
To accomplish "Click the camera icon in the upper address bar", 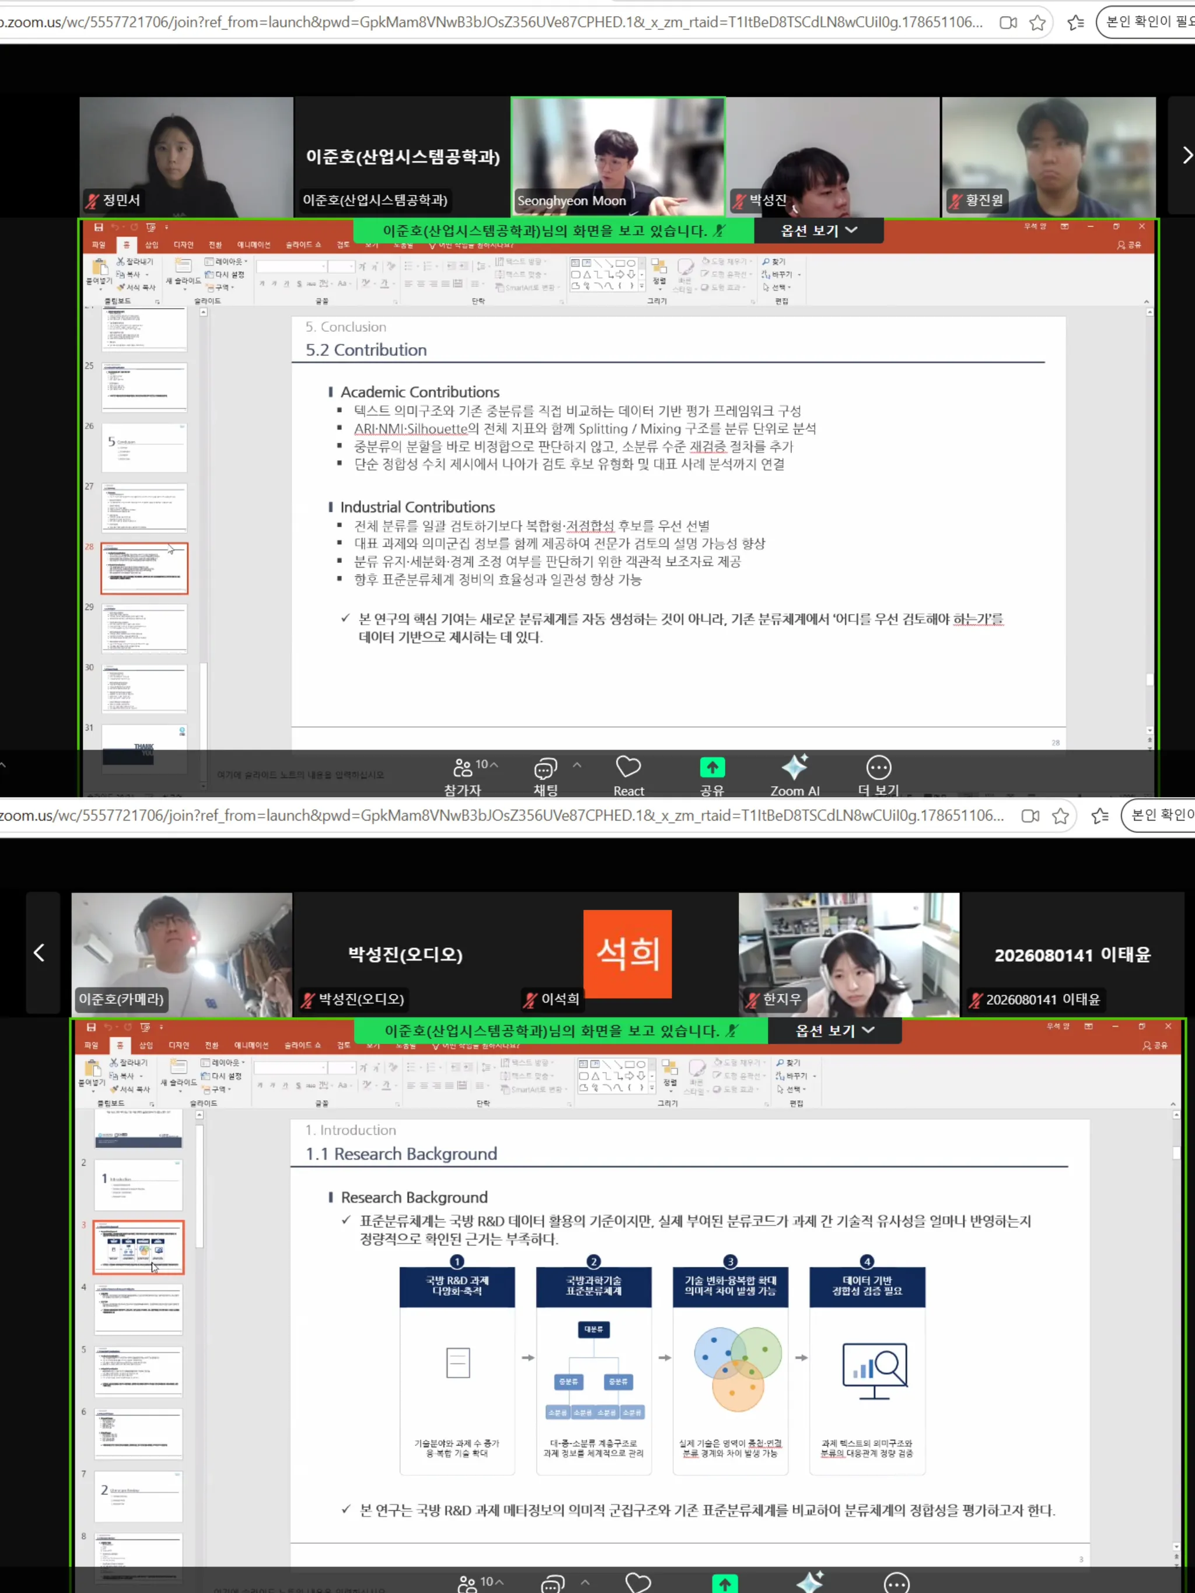I will pyautogui.click(x=1008, y=23).
